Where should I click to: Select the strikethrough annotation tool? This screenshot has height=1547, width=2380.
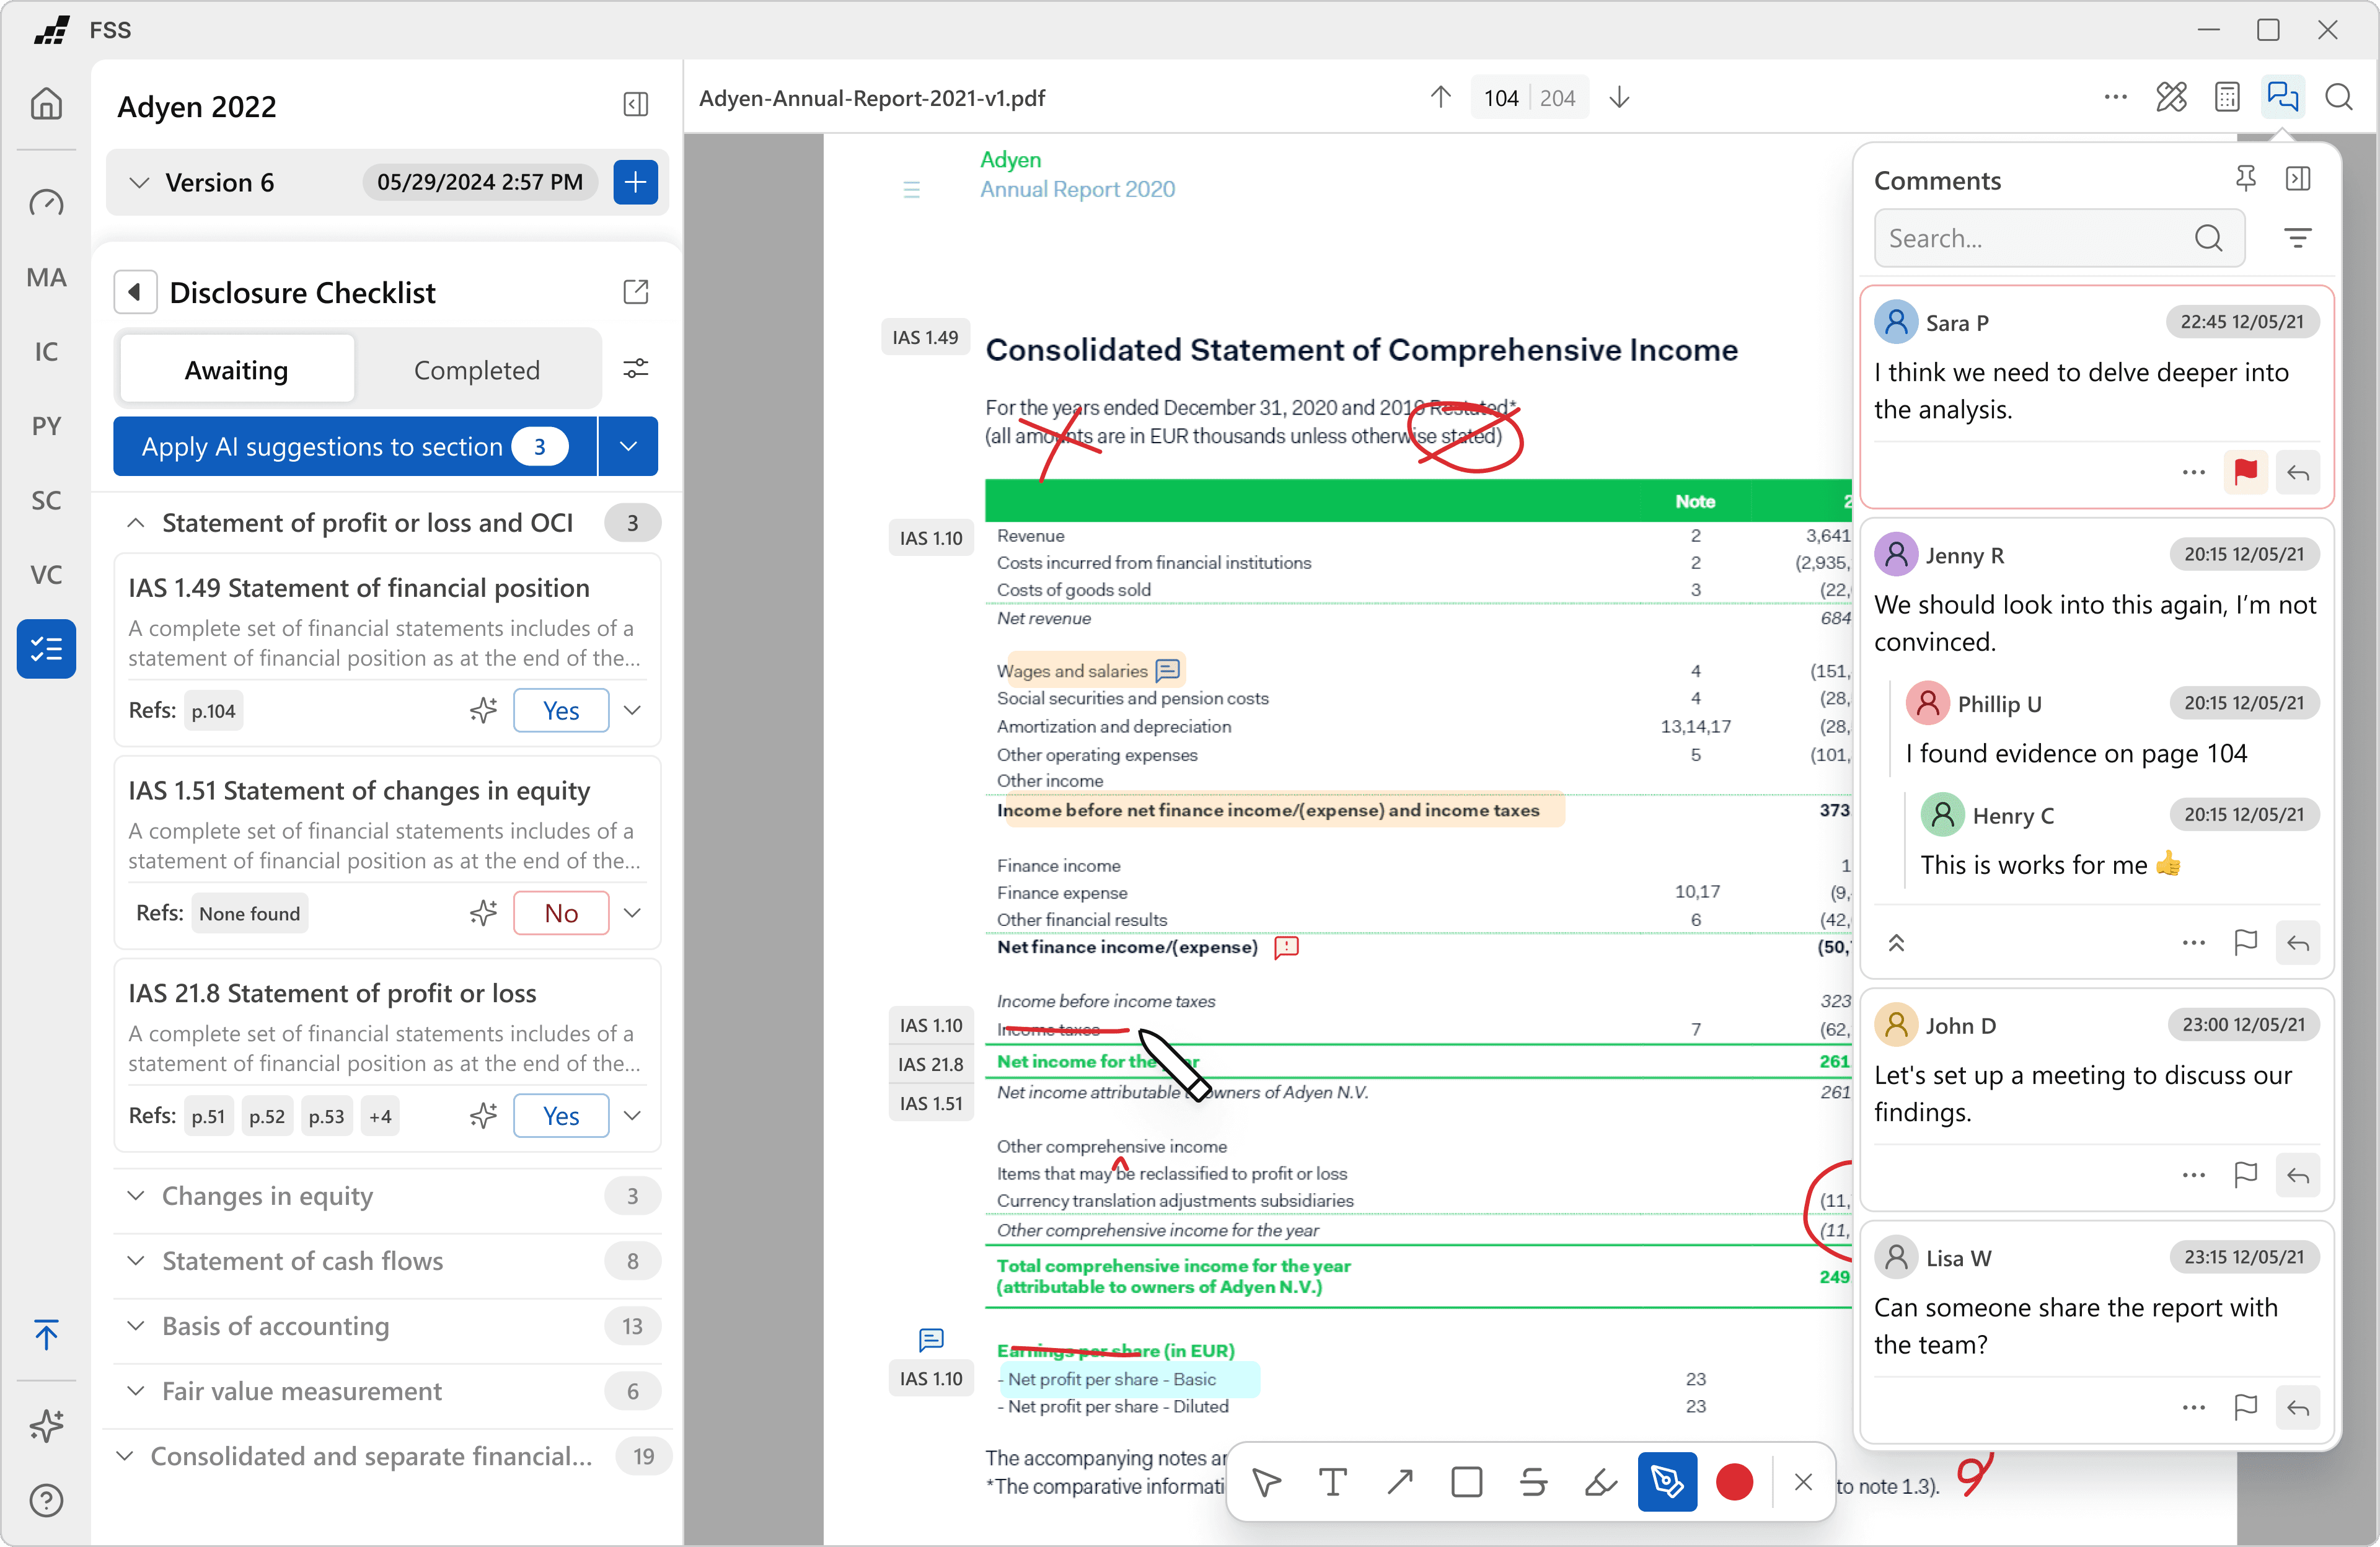(1533, 1481)
